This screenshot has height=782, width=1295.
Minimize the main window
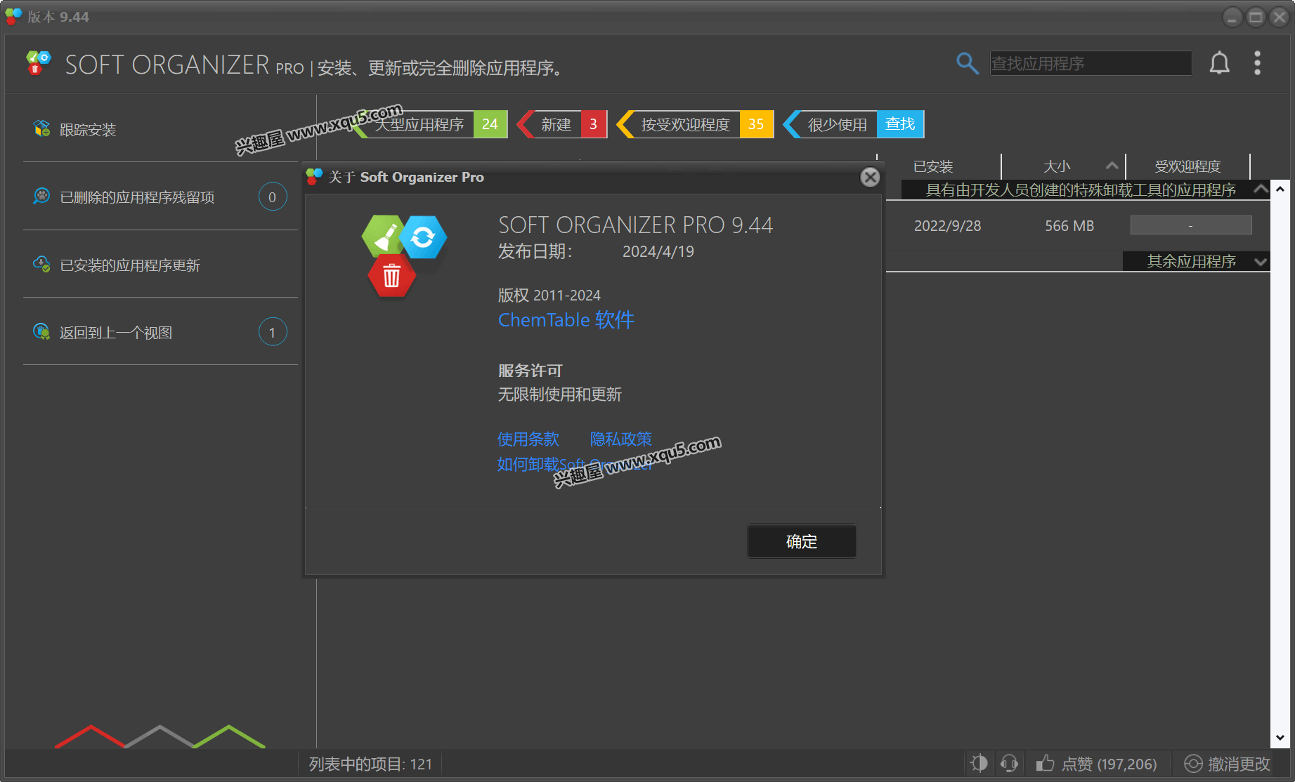click(x=1232, y=17)
